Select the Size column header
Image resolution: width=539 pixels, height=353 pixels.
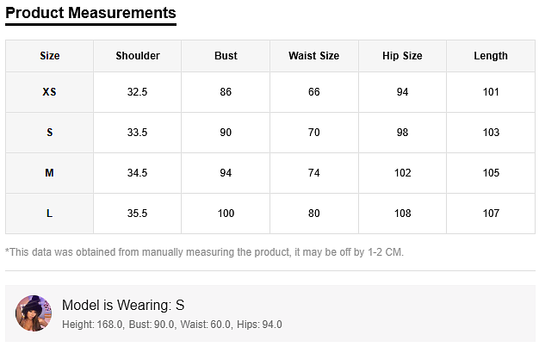(x=50, y=56)
